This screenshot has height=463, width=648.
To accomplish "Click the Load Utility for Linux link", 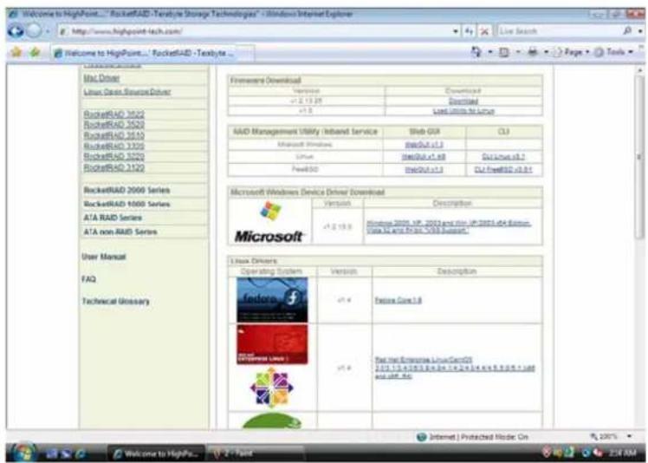I will coord(463,111).
